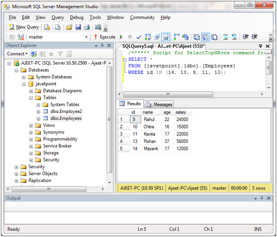
Task: Expand Database Diagrams folder
Action: [x=31, y=91]
